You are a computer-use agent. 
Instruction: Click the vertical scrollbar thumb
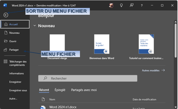tap(176, 40)
